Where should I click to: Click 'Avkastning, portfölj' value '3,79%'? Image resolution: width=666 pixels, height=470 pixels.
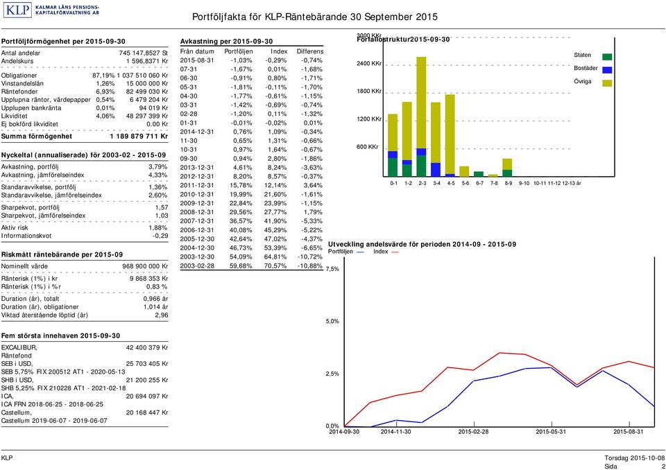click(x=157, y=167)
